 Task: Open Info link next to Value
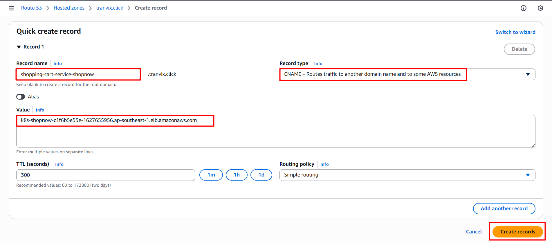(40, 110)
